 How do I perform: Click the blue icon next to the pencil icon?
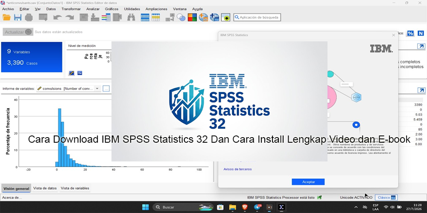[x=80, y=73]
